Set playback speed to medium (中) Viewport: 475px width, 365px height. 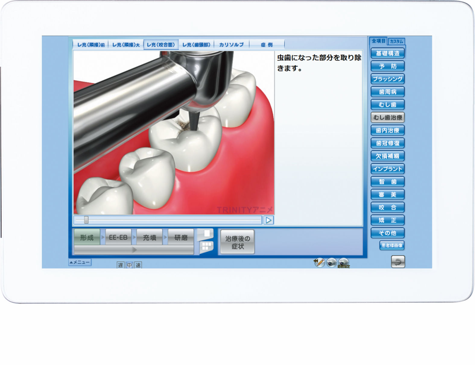[x=129, y=265]
